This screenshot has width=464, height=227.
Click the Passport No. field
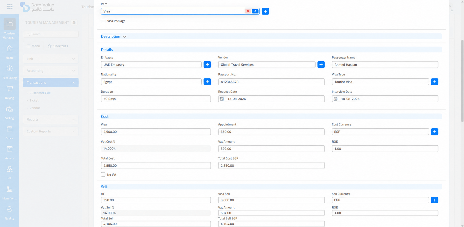click(x=271, y=82)
